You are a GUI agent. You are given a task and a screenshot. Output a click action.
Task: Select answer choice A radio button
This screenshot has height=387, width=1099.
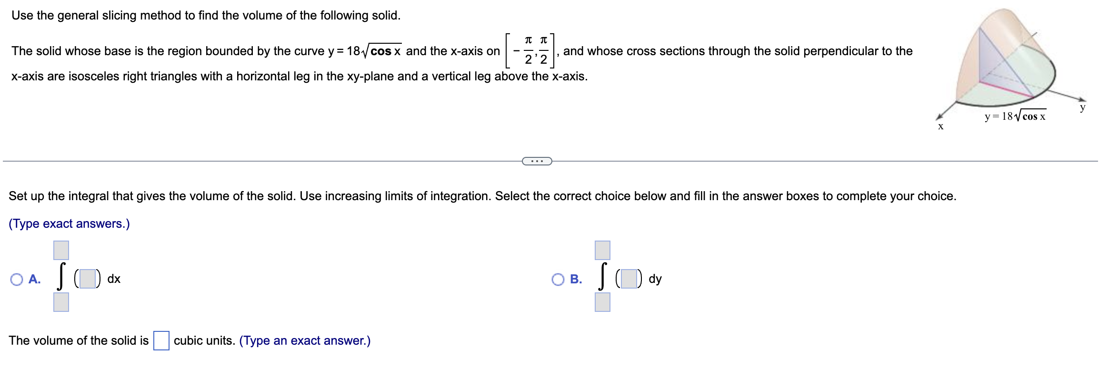[18, 280]
